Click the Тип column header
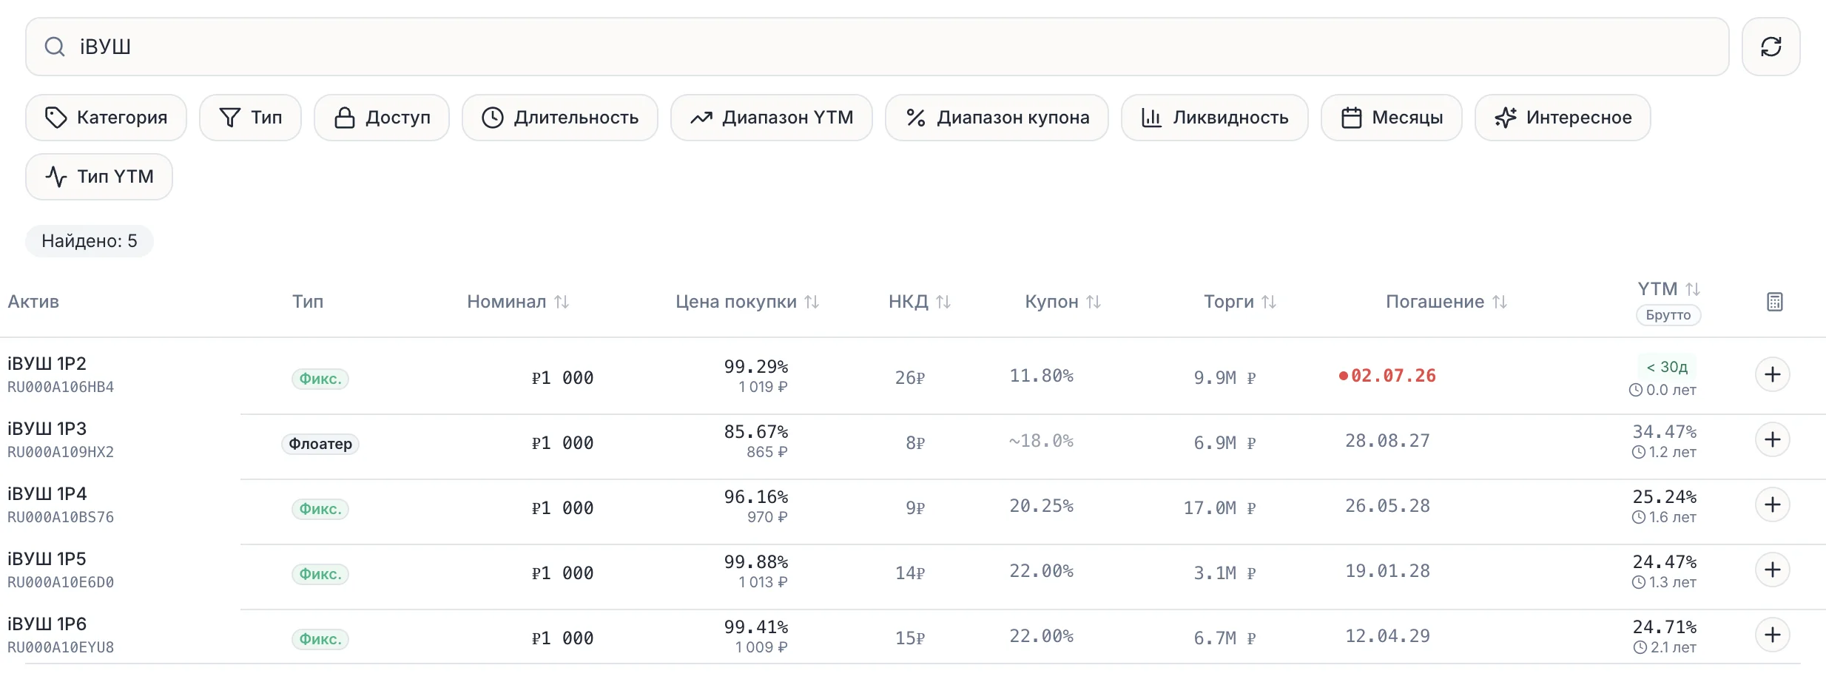This screenshot has width=1826, height=682. 308,302
